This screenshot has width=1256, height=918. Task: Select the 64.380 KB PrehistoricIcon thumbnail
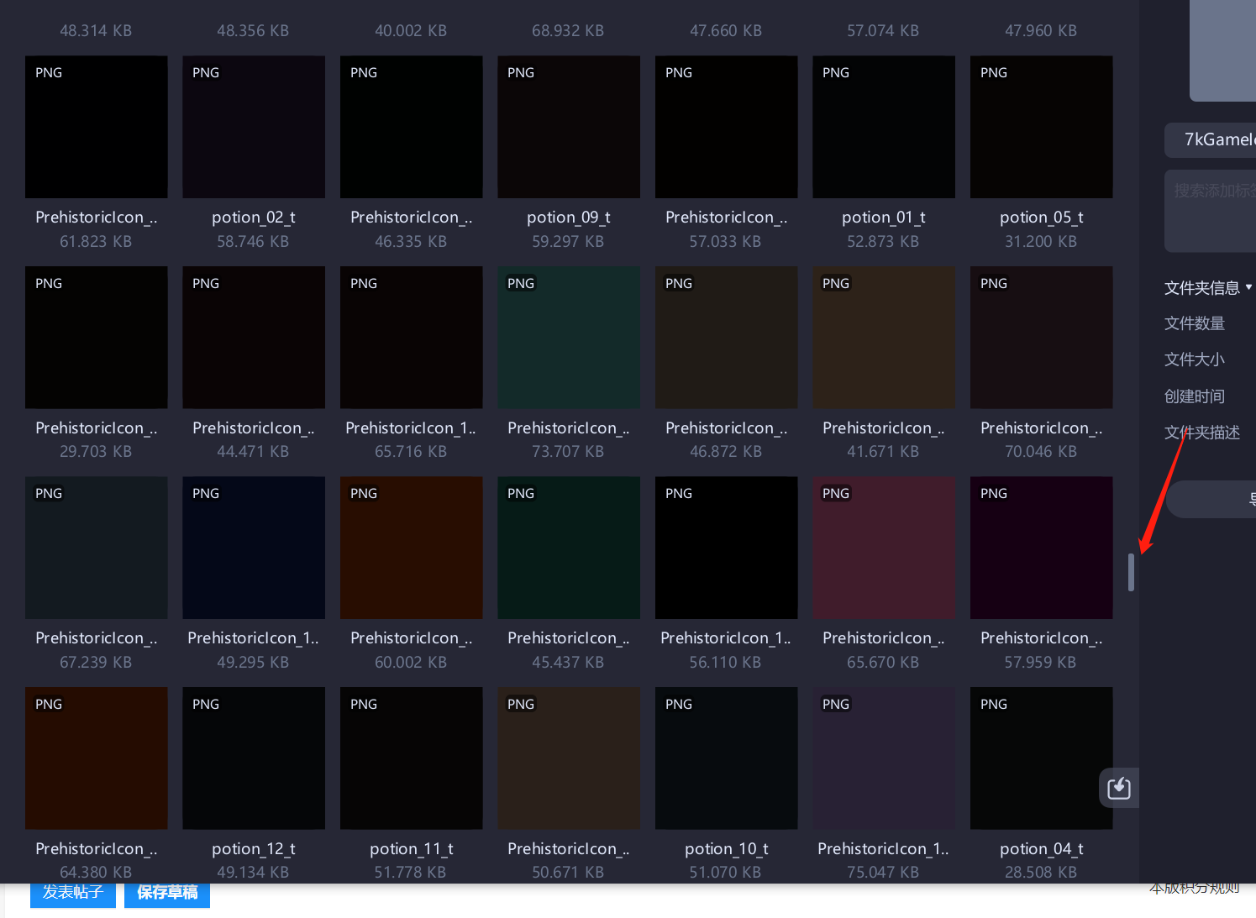point(97,758)
